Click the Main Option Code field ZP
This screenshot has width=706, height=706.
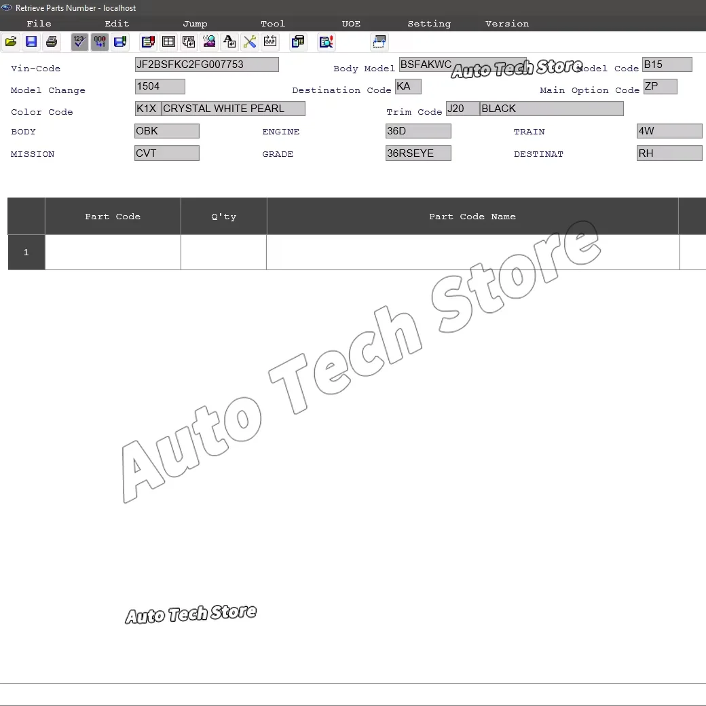(x=660, y=86)
